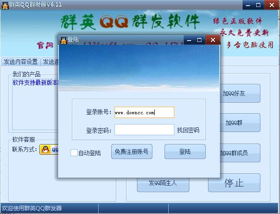Click the 免费注册账号 button
280x214 pixels.
(x=132, y=152)
